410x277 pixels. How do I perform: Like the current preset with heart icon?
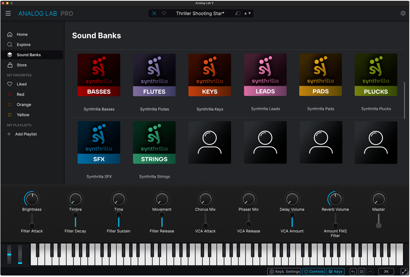click(x=164, y=14)
